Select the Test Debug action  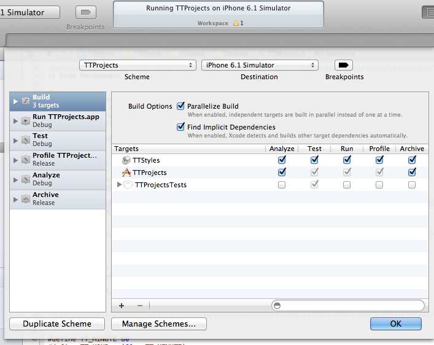click(58, 140)
